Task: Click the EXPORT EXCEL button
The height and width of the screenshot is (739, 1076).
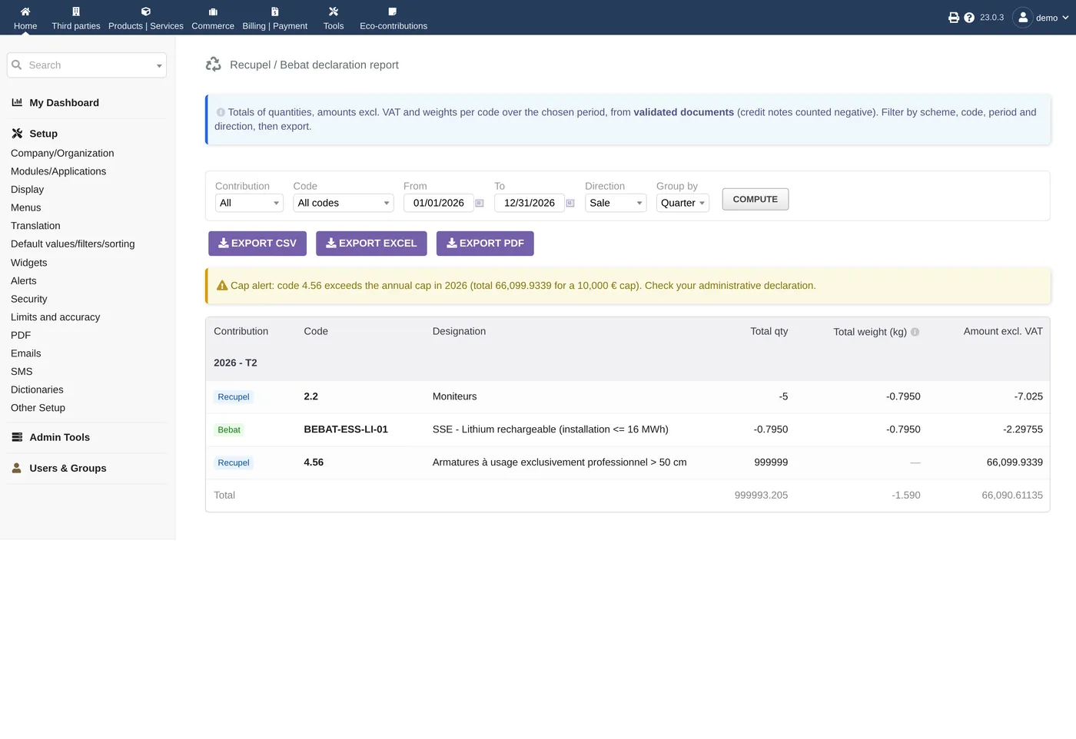Action: click(x=371, y=244)
